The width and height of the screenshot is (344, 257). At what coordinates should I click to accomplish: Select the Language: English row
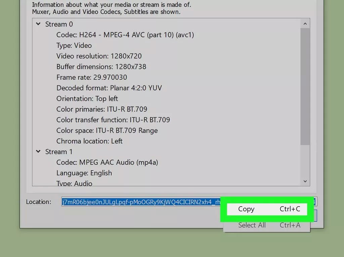click(x=84, y=173)
